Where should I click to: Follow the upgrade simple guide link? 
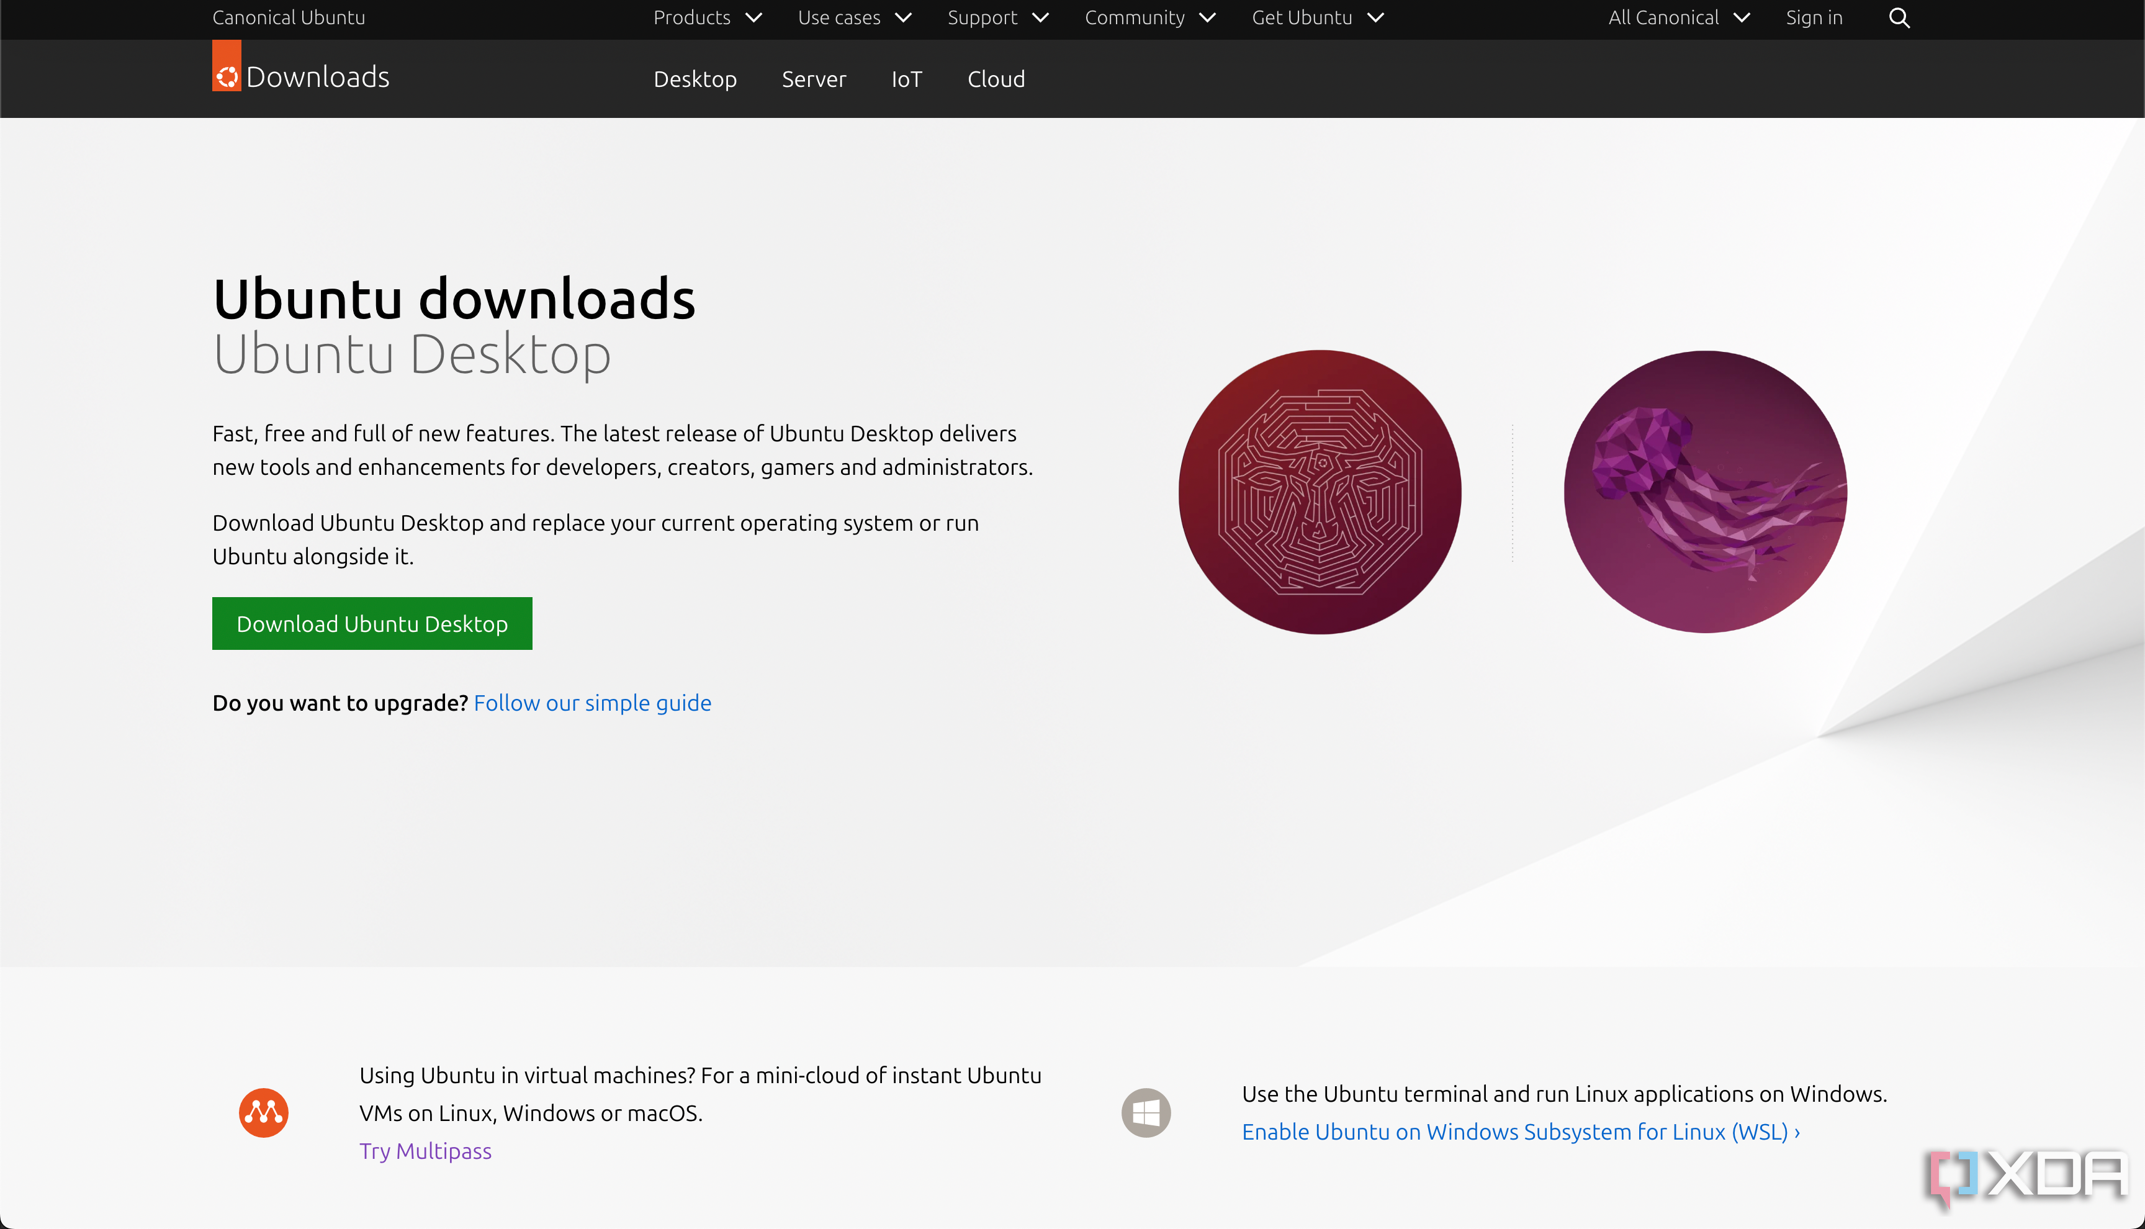click(592, 703)
